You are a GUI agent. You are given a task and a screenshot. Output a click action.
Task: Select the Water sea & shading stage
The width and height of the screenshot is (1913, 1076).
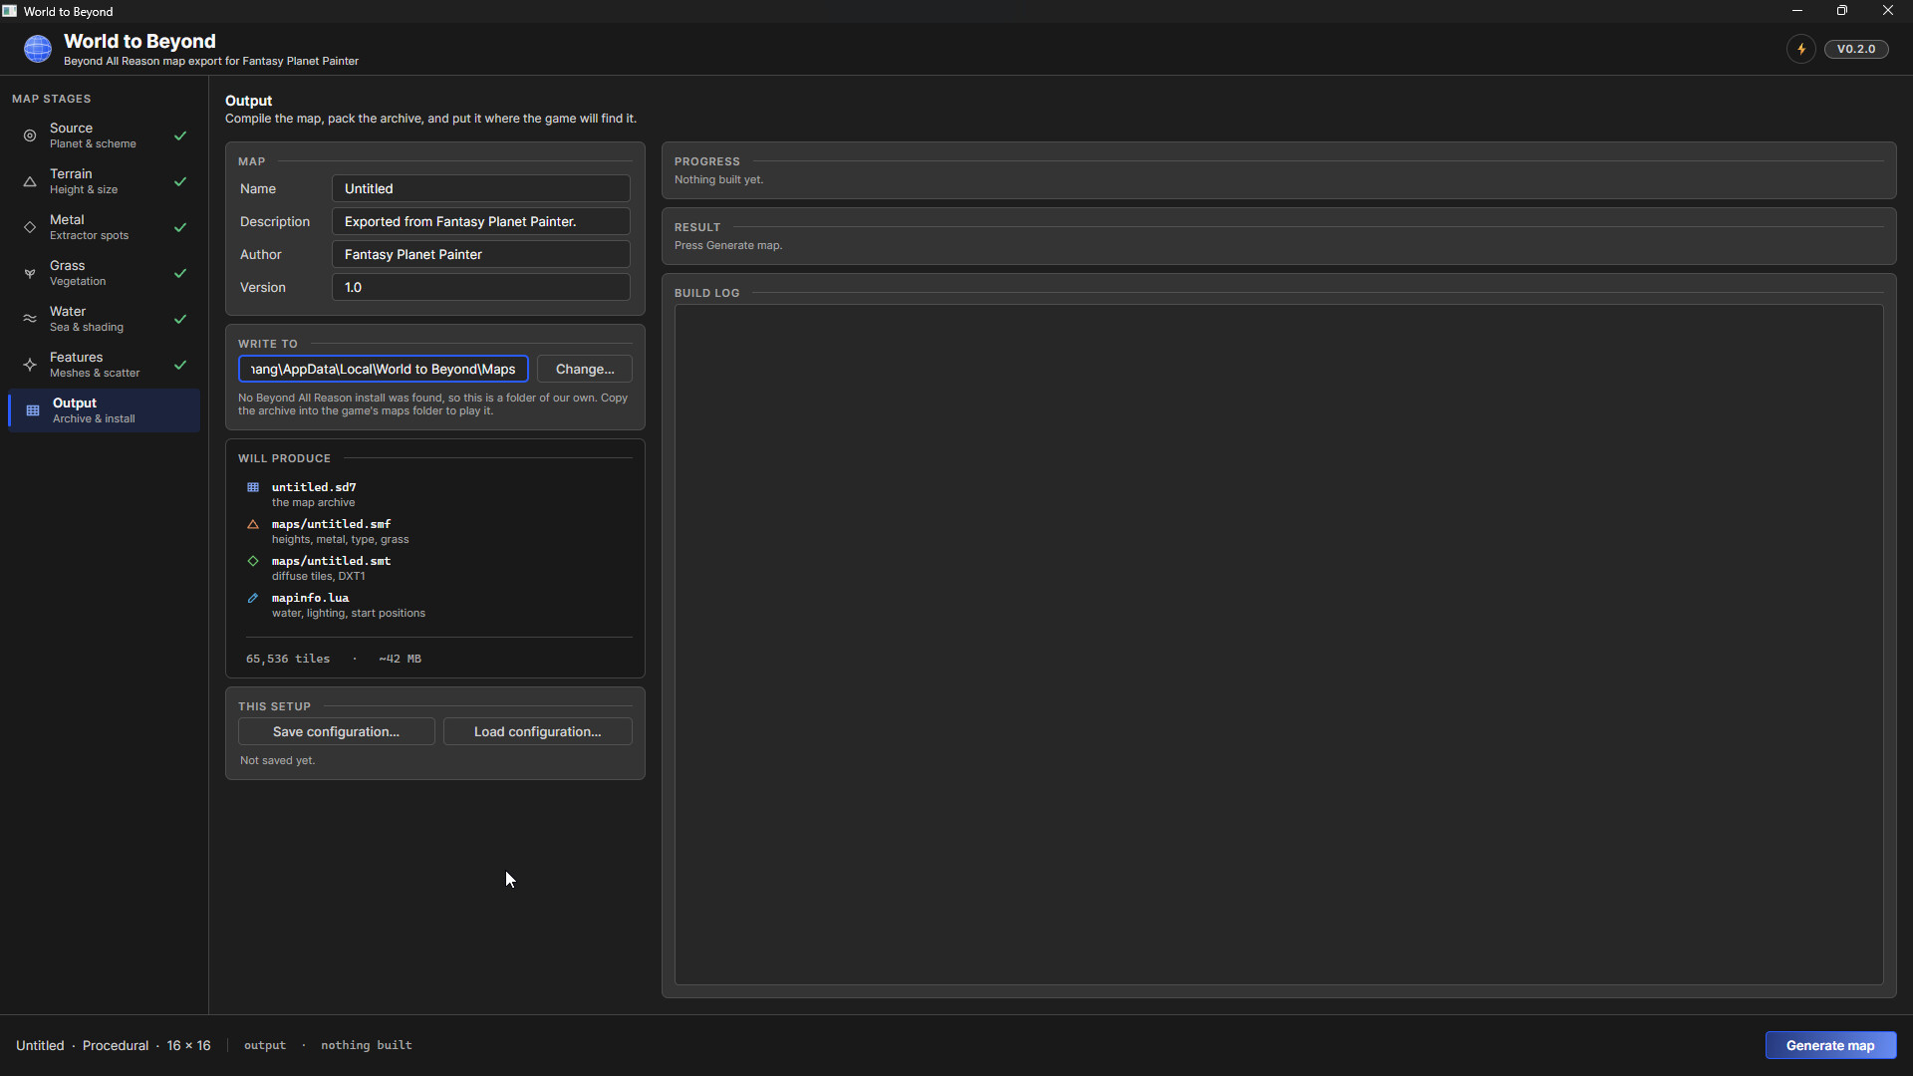105,319
